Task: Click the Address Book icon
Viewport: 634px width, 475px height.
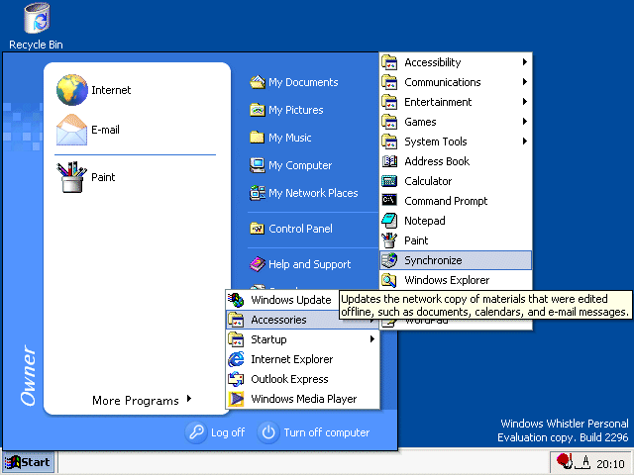Action: coord(389,161)
